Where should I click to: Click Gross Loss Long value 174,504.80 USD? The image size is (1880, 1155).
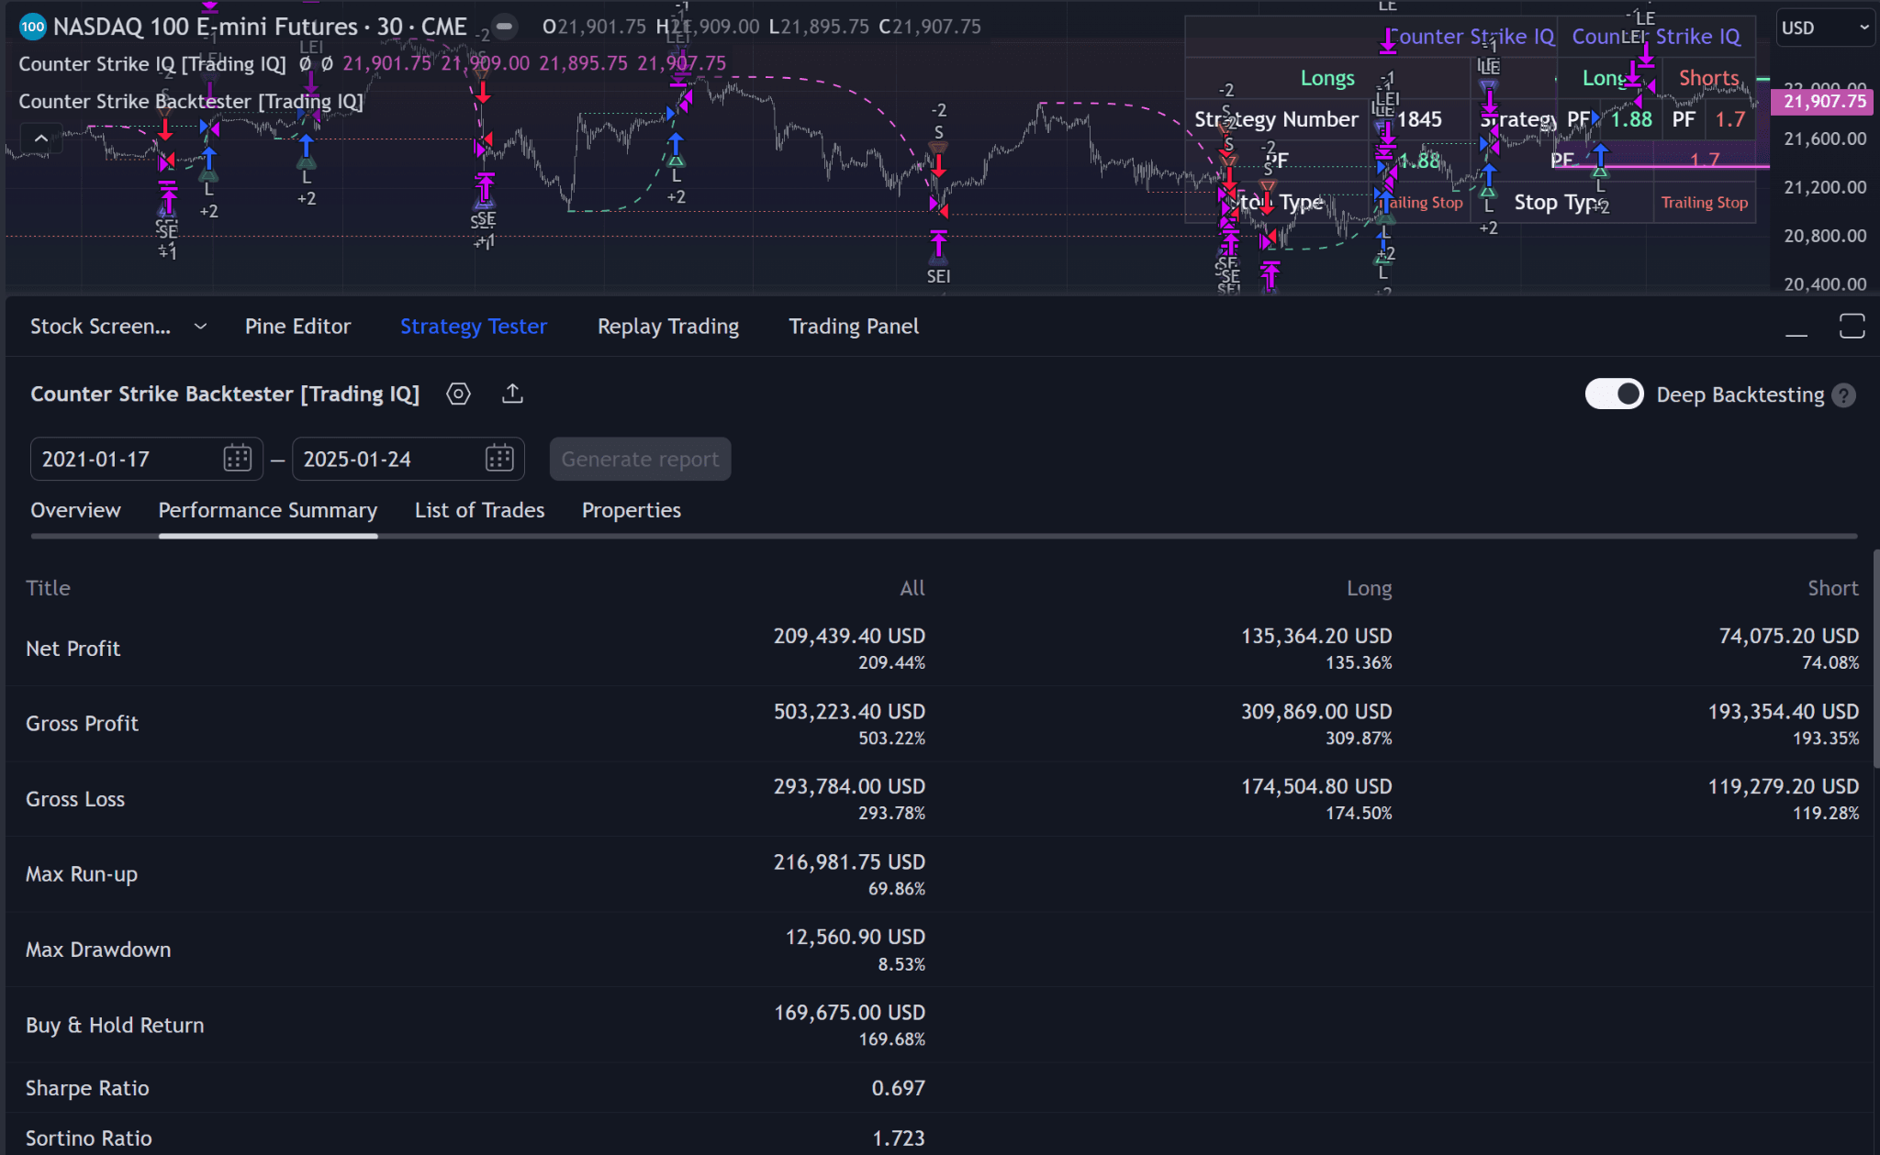pyautogui.click(x=1316, y=786)
